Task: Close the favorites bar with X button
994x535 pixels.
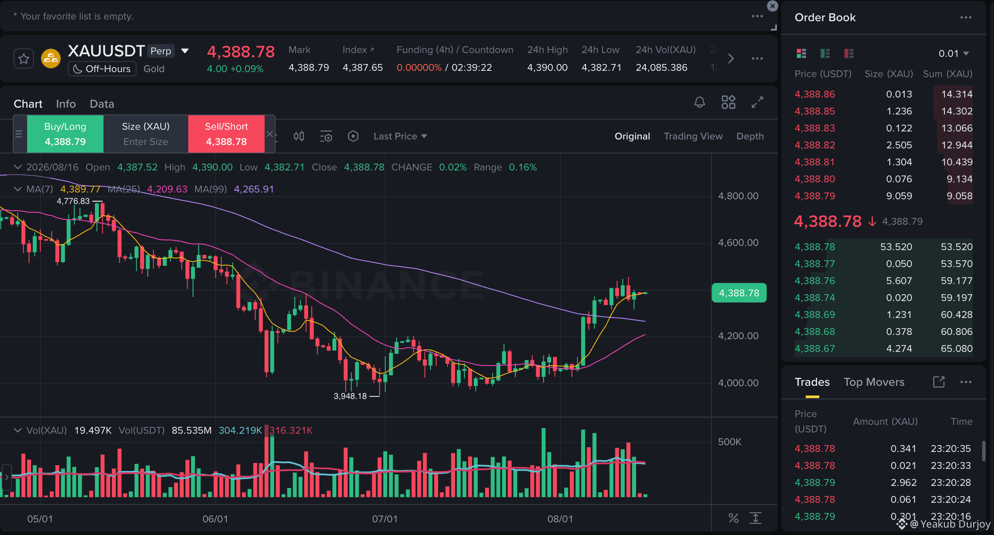Action: coord(773,6)
